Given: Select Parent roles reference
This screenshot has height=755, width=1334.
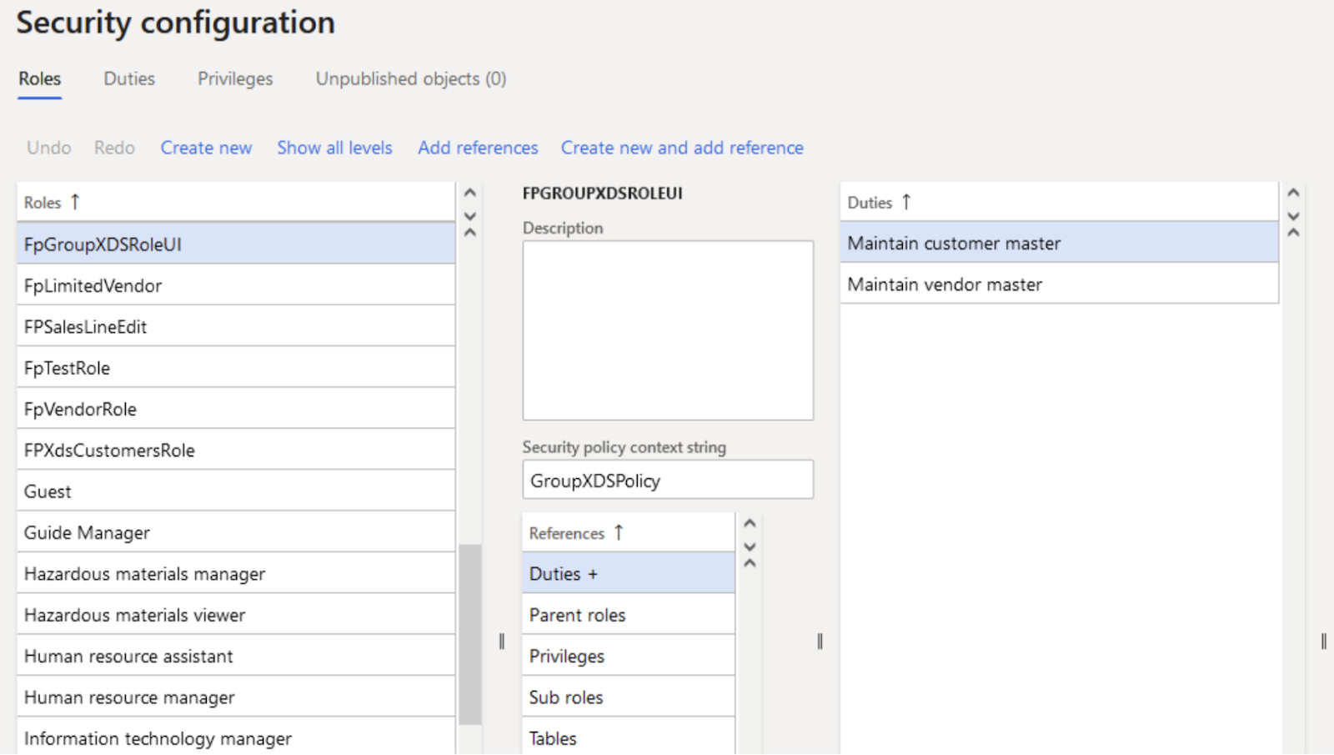Looking at the screenshot, I should pyautogui.click(x=577, y=615).
